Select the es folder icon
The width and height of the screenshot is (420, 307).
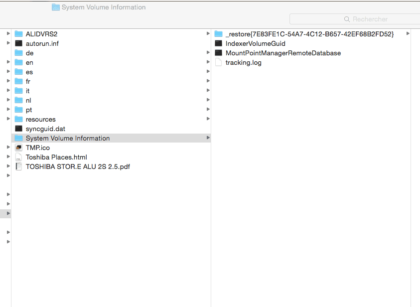(18, 72)
